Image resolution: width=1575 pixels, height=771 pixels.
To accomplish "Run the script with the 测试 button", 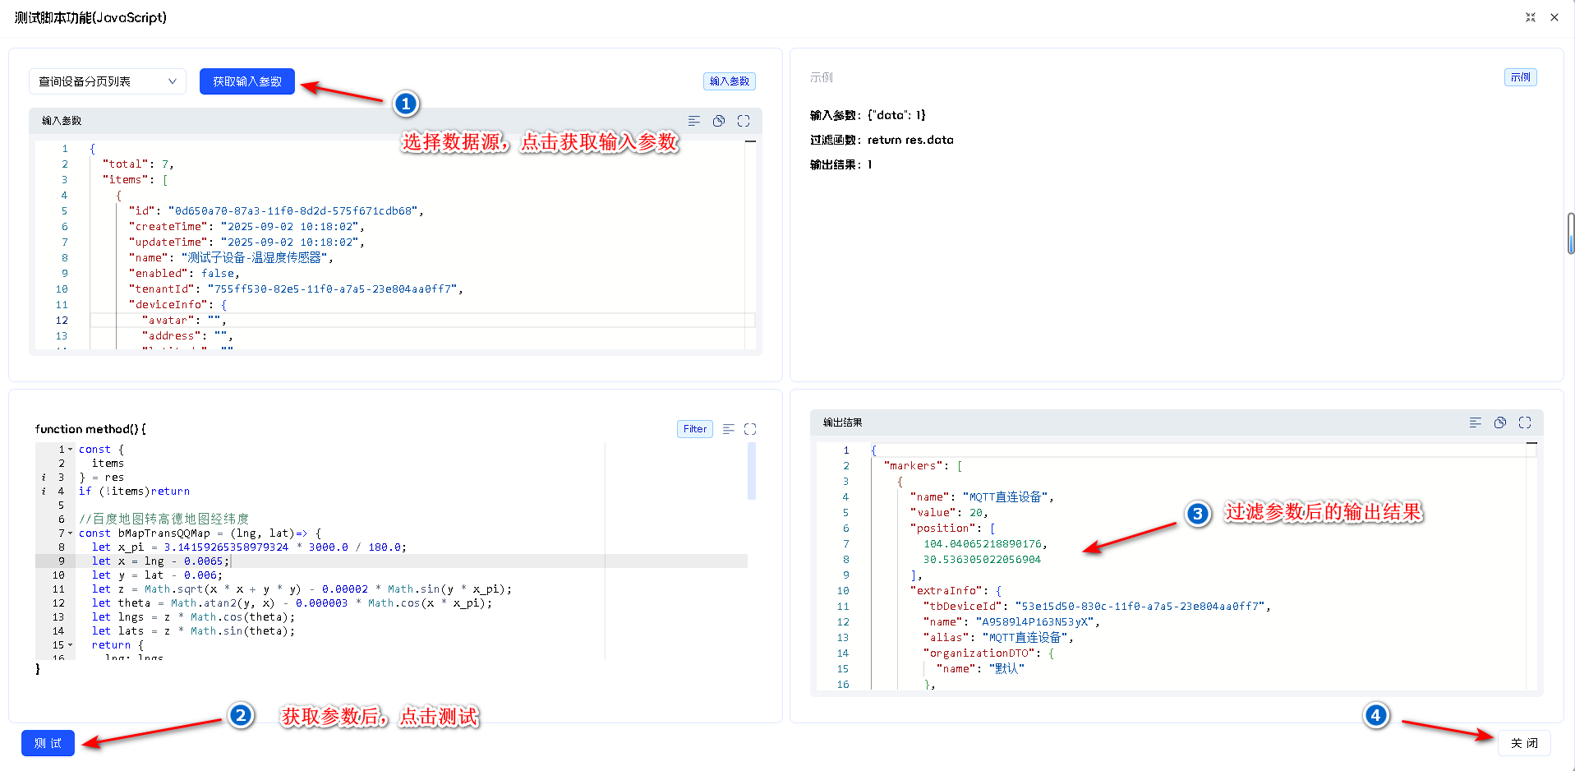I will (48, 743).
